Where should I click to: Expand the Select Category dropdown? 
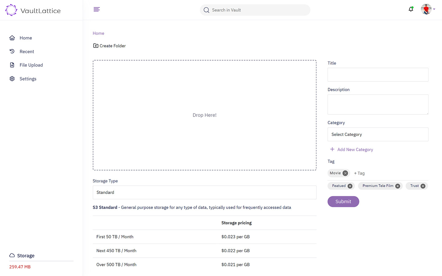click(x=378, y=134)
